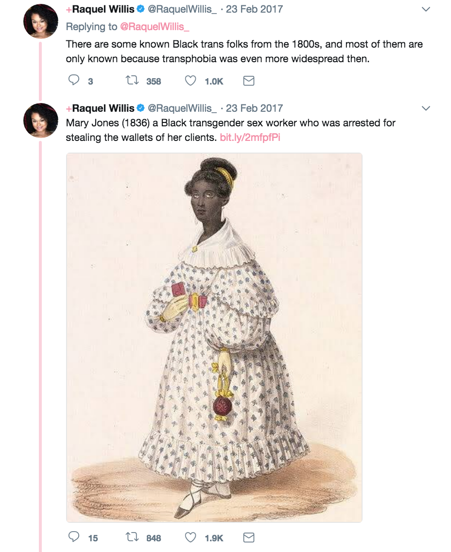
Task: Click Raquel Willis name on Mary Jones tweet
Action: tap(103, 108)
